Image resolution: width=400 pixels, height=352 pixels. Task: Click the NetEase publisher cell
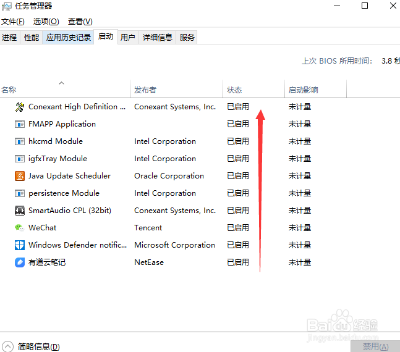pyautogui.click(x=149, y=262)
